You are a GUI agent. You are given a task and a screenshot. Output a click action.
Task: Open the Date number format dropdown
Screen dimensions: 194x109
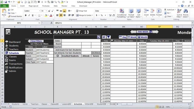[x=114, y=11]
